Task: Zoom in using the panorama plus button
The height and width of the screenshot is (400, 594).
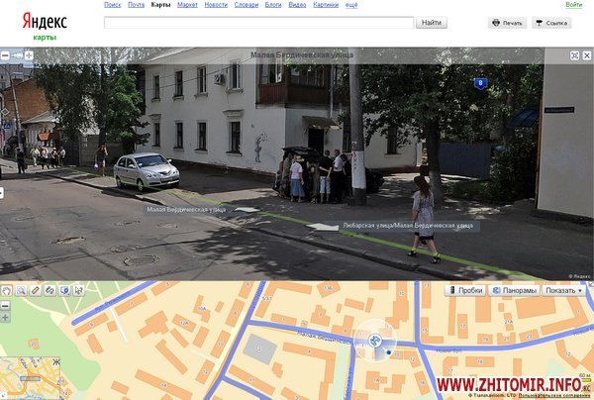Action: [28, 55]
